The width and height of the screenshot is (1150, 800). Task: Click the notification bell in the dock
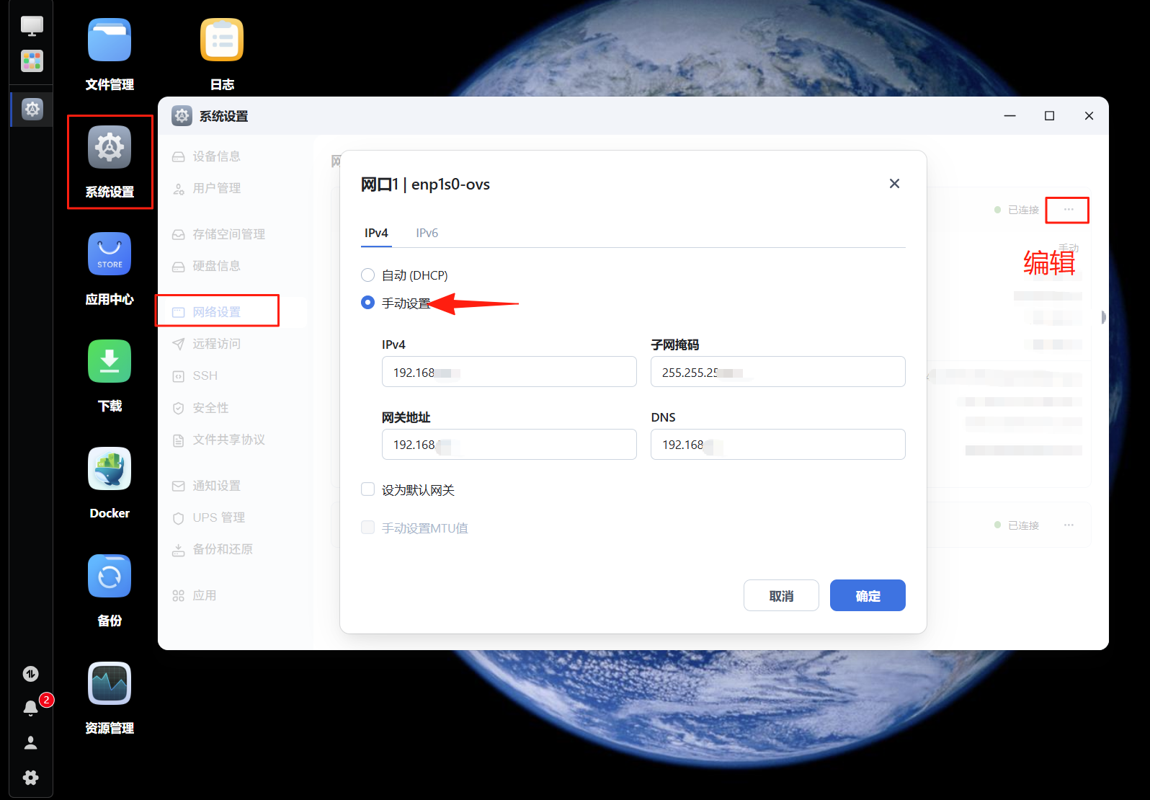point(30,708)
